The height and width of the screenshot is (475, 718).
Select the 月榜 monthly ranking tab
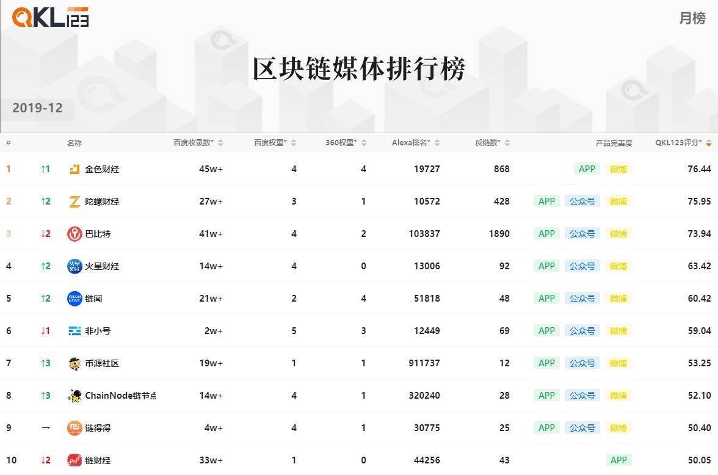point(692,18)
